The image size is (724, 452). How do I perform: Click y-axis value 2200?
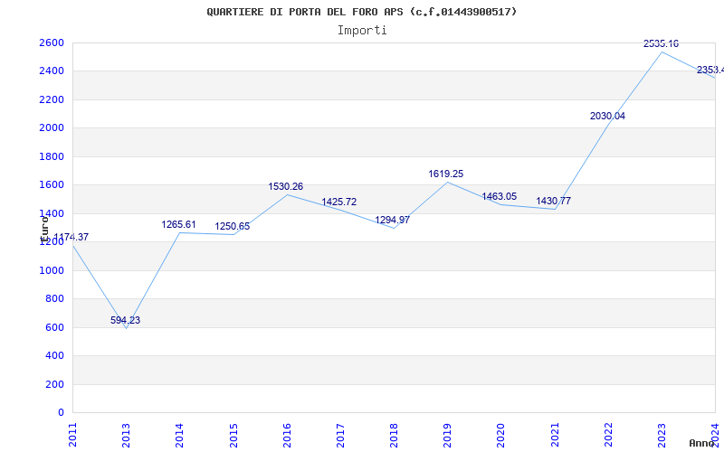pos(52,99)
